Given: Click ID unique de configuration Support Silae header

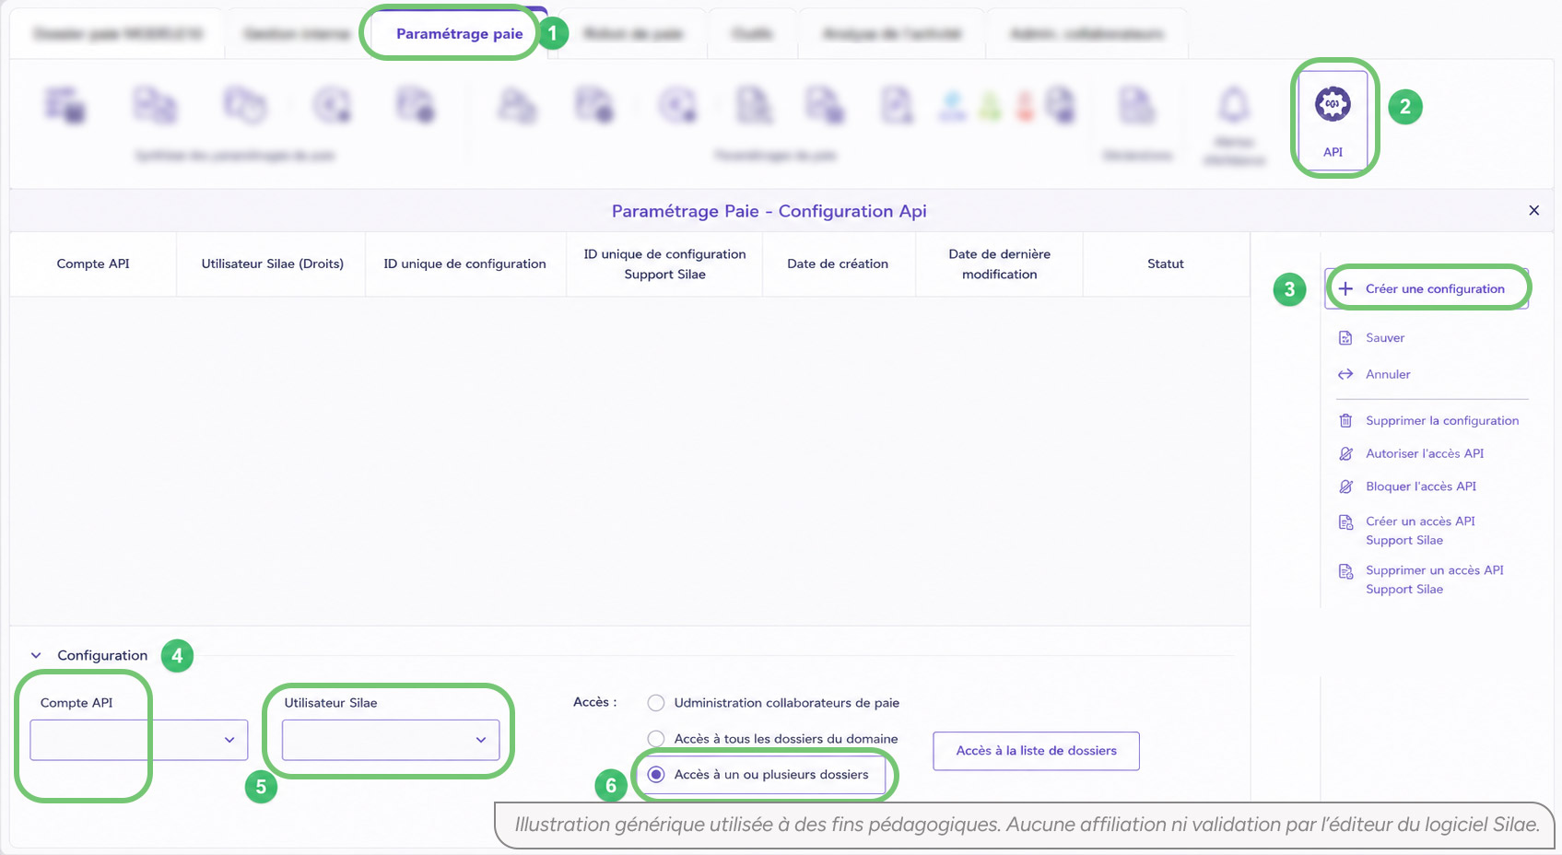Looking at the screenshot, I should click(x=664, y=264).
